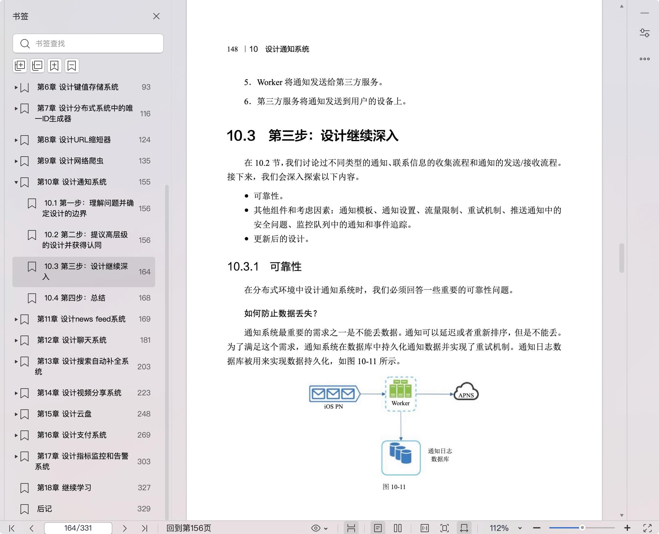Screen dimensions: 659x534
Task: Open eye mode dropdown arrow
Action: coord(326,528)
